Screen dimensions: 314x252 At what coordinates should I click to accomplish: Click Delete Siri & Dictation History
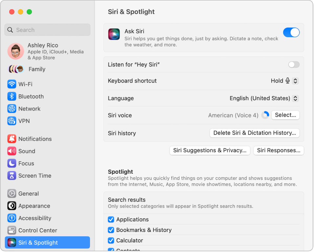click(255, 133)
